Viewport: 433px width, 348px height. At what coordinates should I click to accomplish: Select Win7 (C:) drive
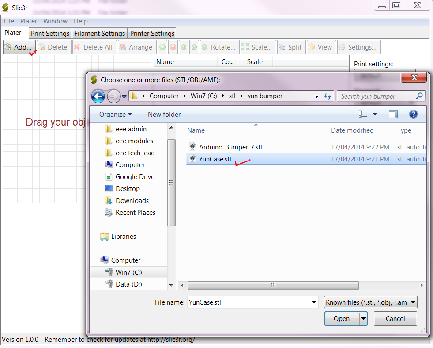129,272
